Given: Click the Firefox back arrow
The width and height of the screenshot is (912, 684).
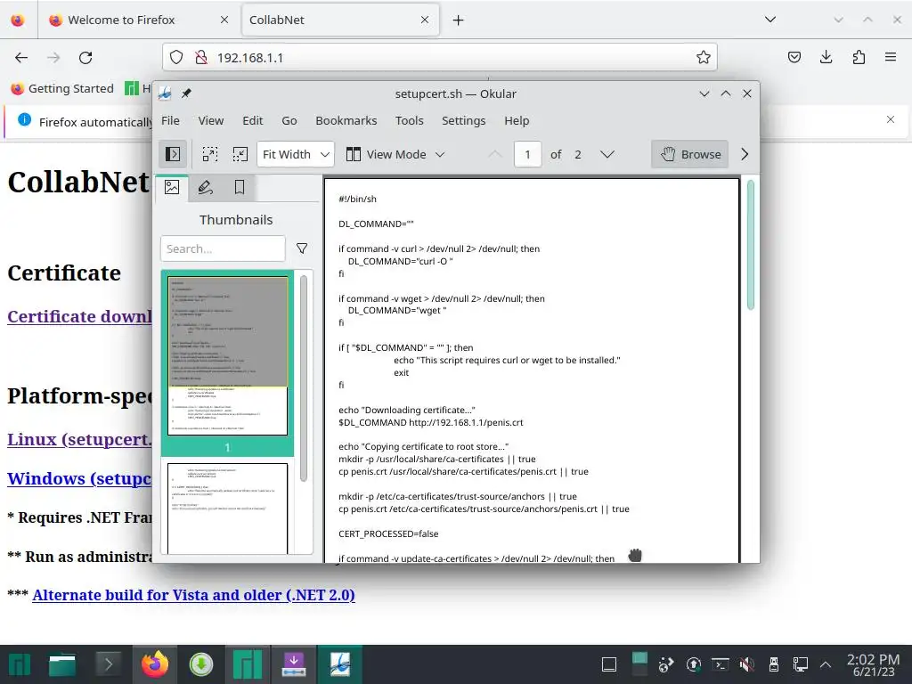Looking at the screenshot, I should point(21,58).
